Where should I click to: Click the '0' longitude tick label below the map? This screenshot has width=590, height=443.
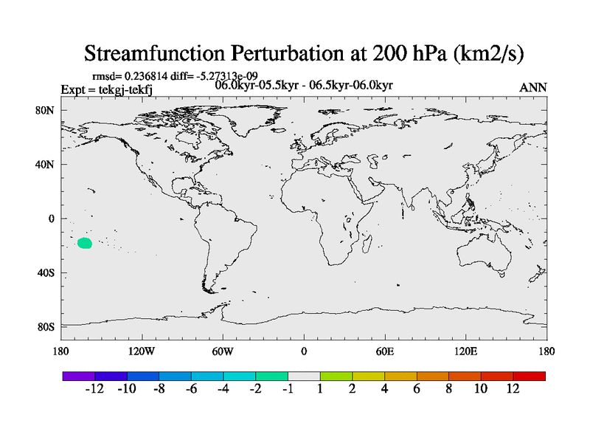[x=304, y=351]
